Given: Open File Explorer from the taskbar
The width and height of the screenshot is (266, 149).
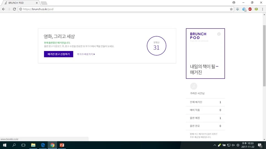Looking at the screenshot, I should (33, 145).
